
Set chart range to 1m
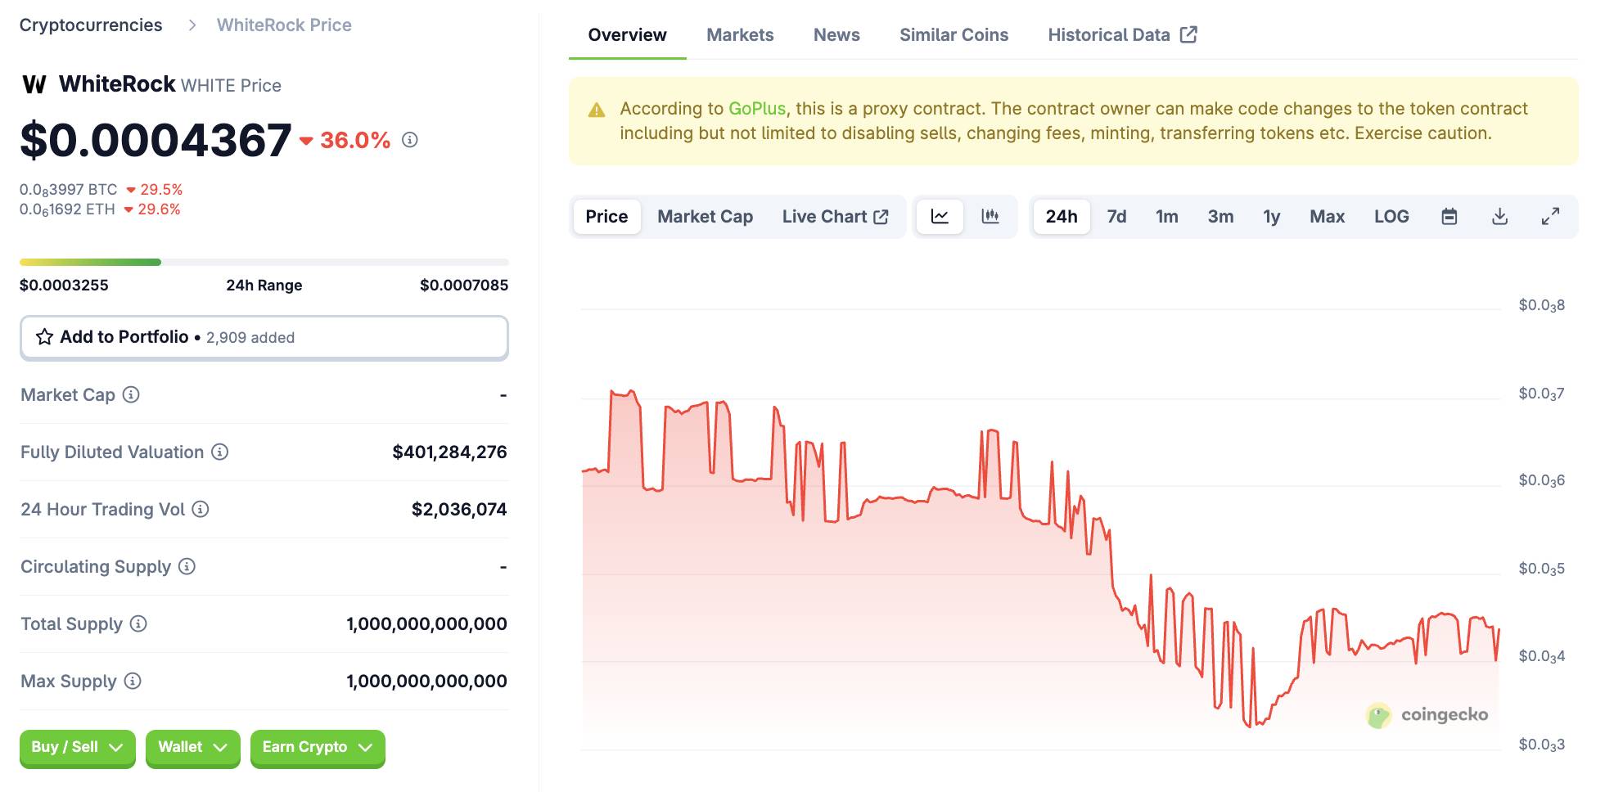click(x=1166, y=217)
